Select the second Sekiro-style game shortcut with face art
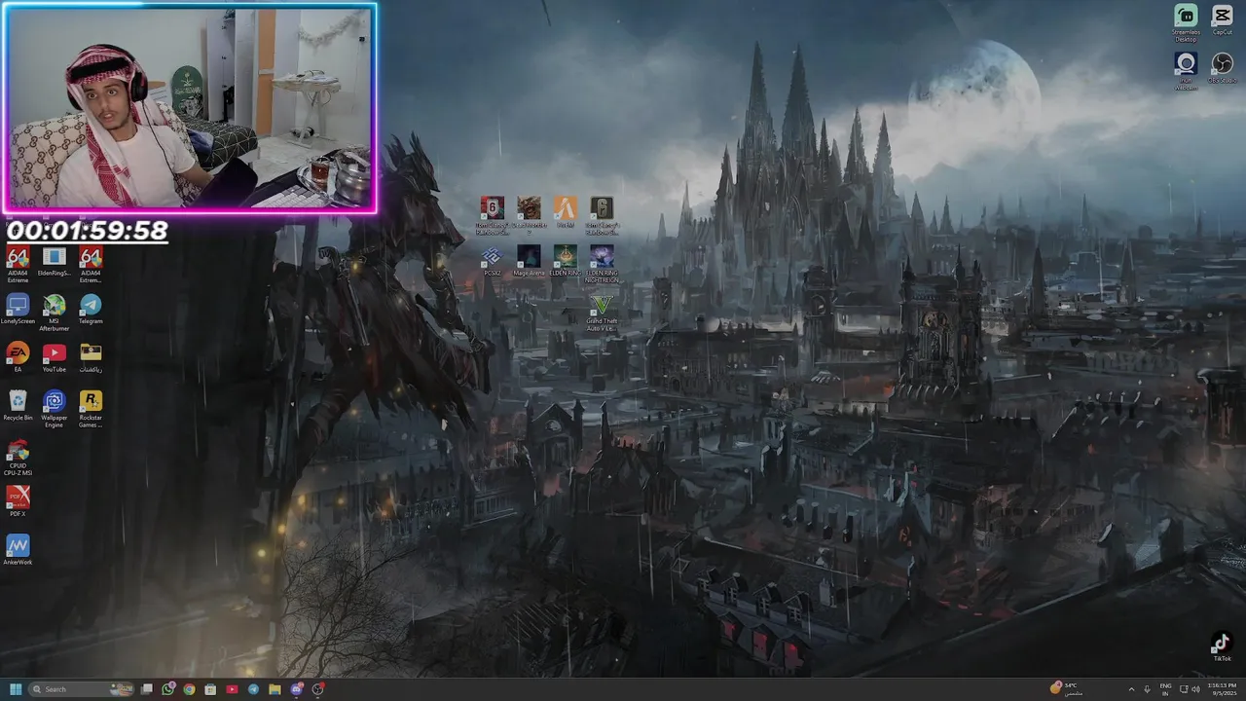1246x701 pixels. click(529, 214)
